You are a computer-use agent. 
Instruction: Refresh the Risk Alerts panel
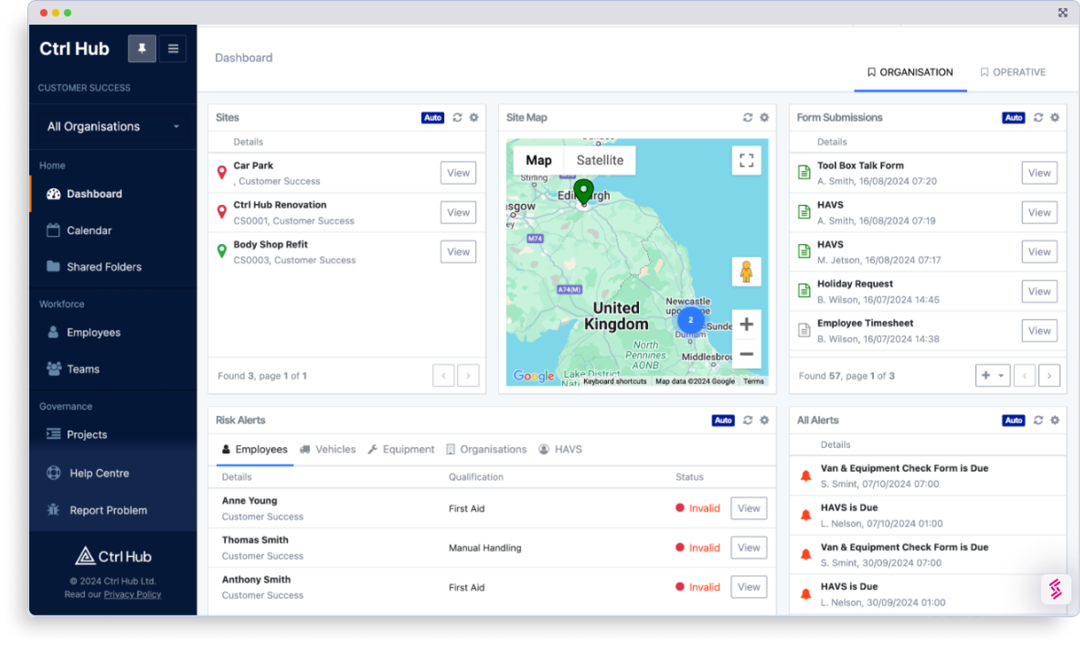click(x=748, y=421)
